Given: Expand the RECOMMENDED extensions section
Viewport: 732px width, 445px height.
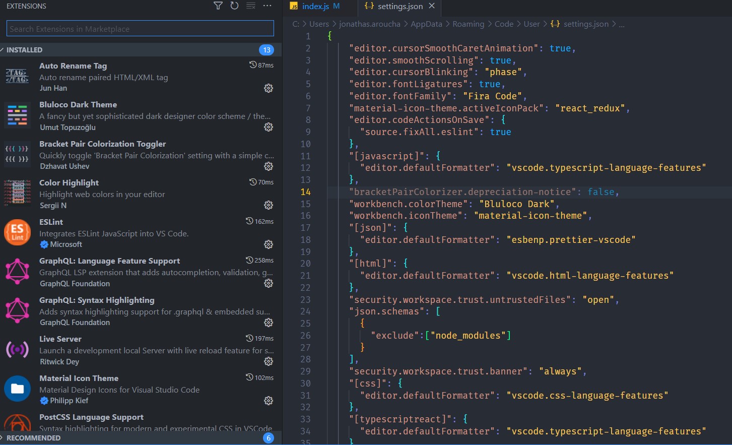Looking at the screenshot, I should click(141, 438).
